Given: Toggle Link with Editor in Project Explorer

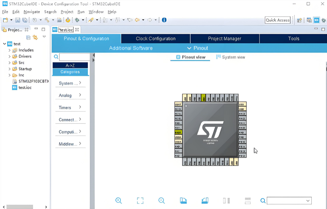Looking at the screenshot, I should tap(35, 38).
